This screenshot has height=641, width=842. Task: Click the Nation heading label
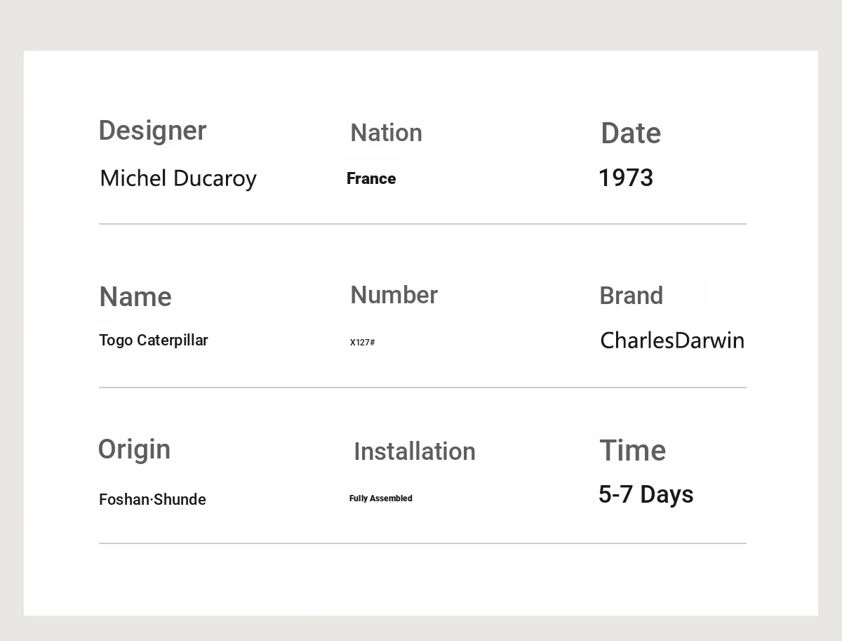(x=386, y=133)
